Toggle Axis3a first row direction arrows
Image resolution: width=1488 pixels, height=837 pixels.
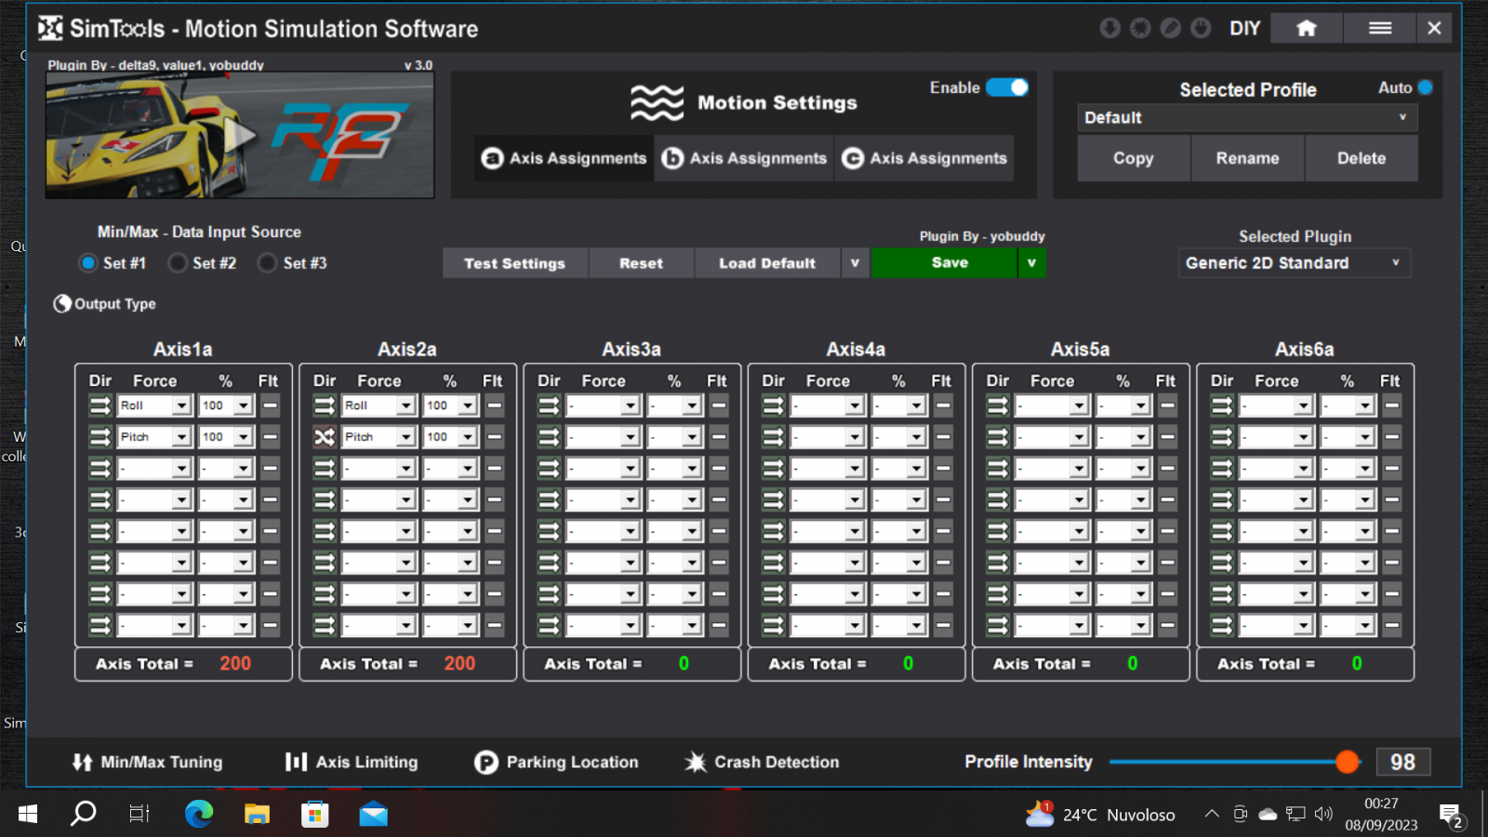549,405
